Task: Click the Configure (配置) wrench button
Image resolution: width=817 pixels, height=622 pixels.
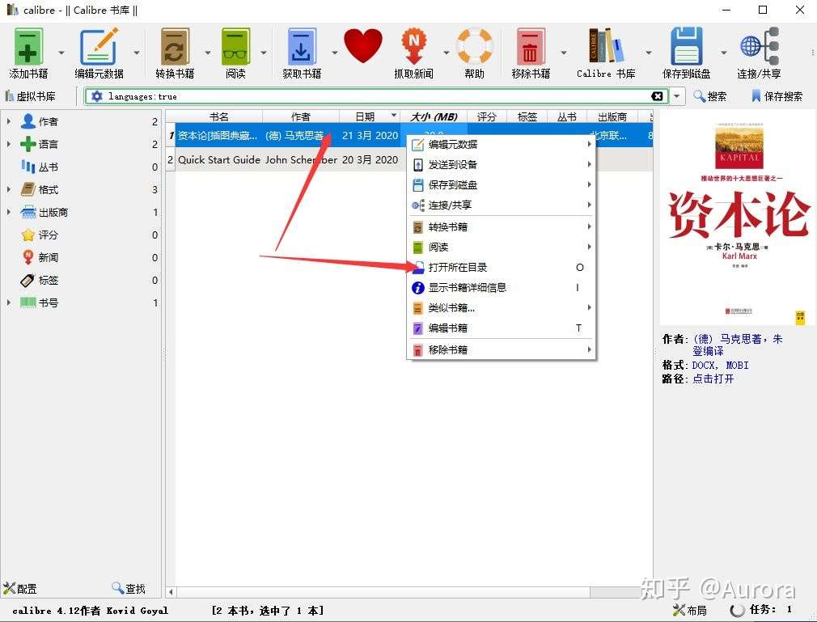Action: [x=19, y=589]
